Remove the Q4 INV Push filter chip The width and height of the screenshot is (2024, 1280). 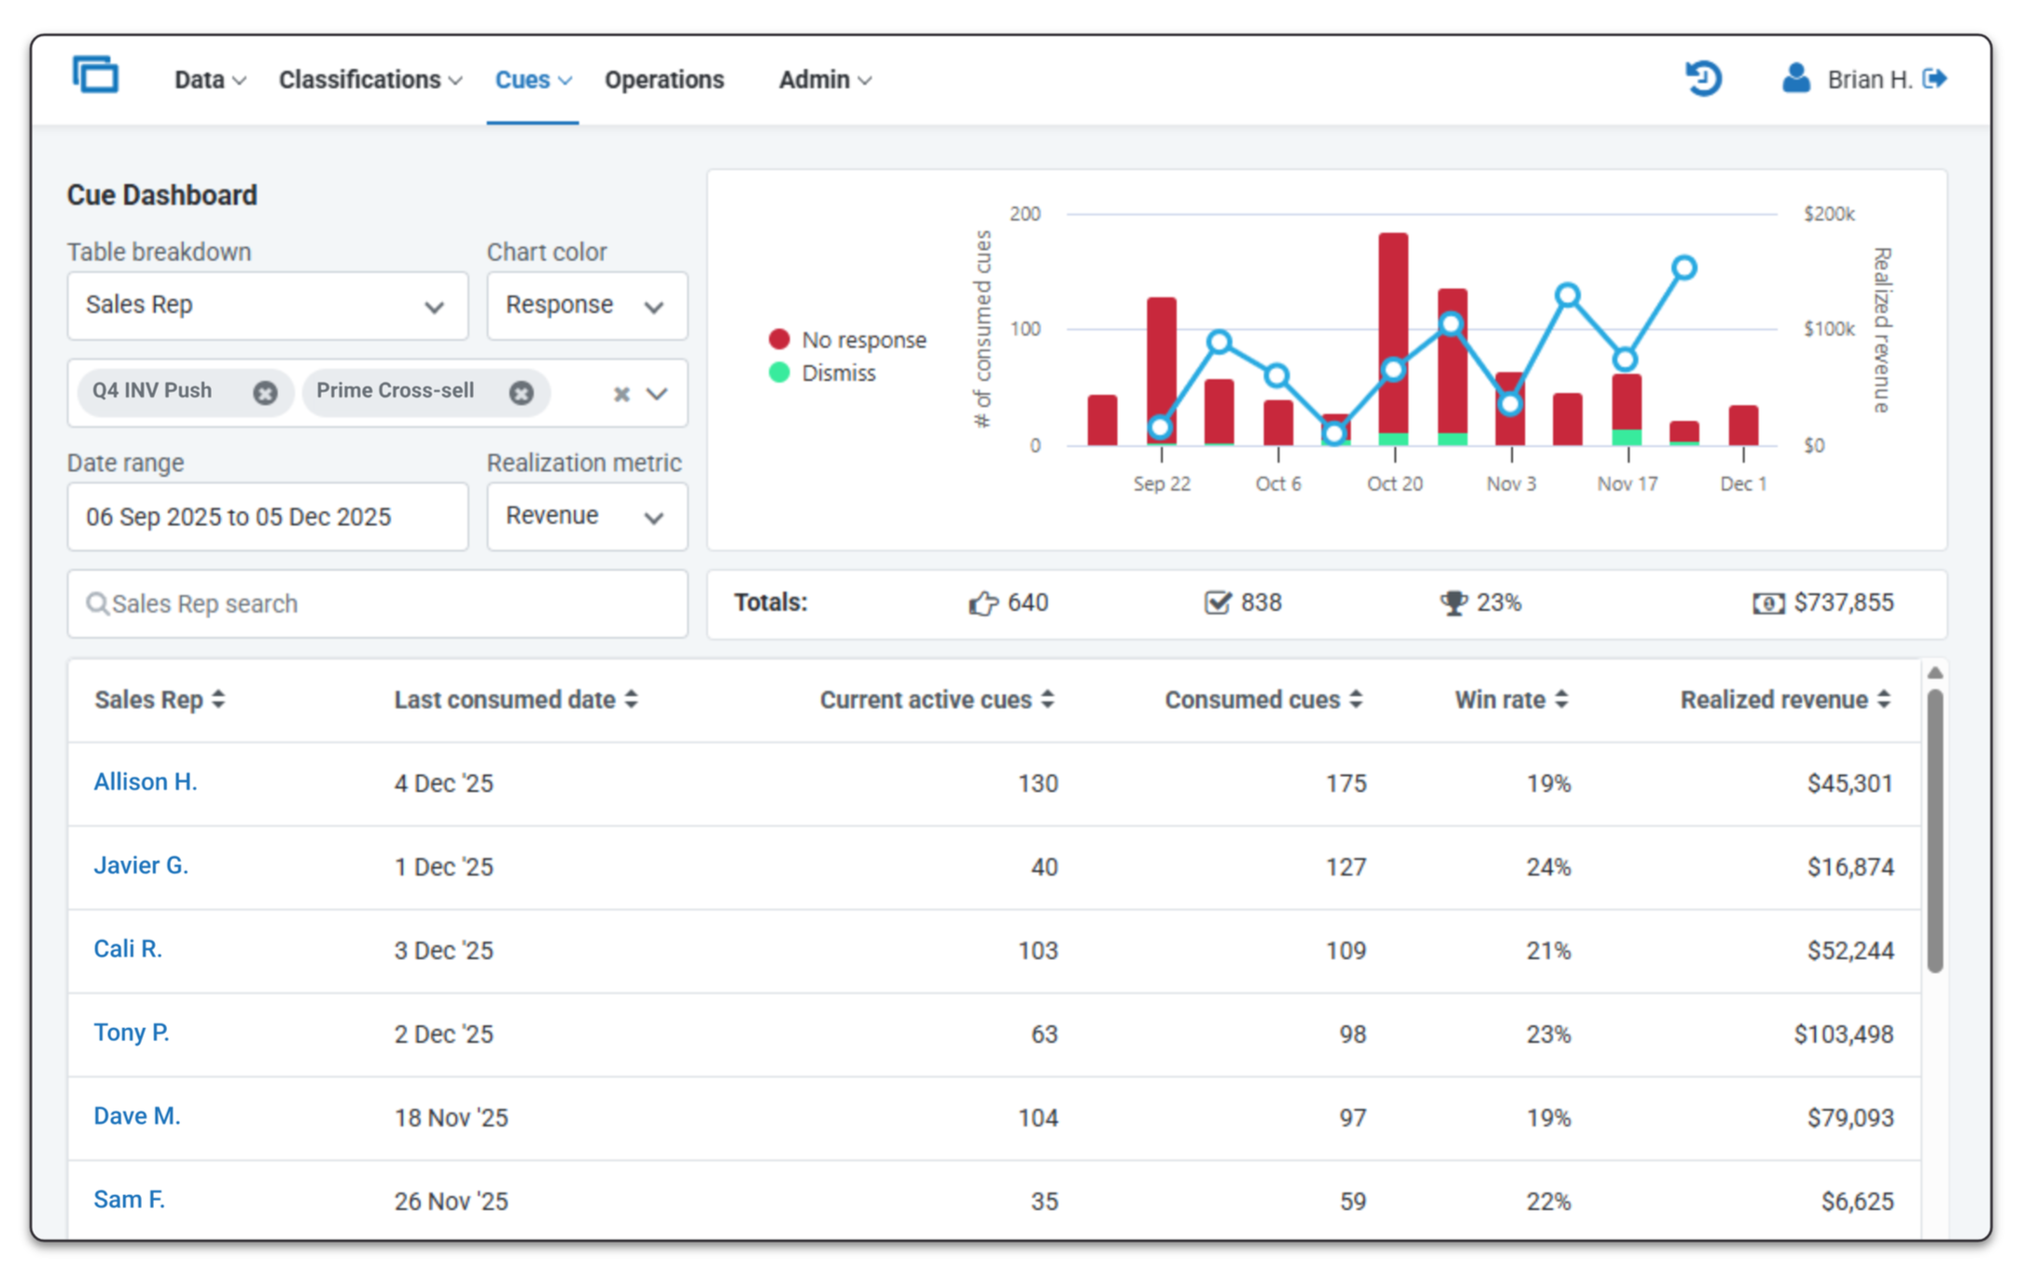pyautogui.click(x=264, y=392)
